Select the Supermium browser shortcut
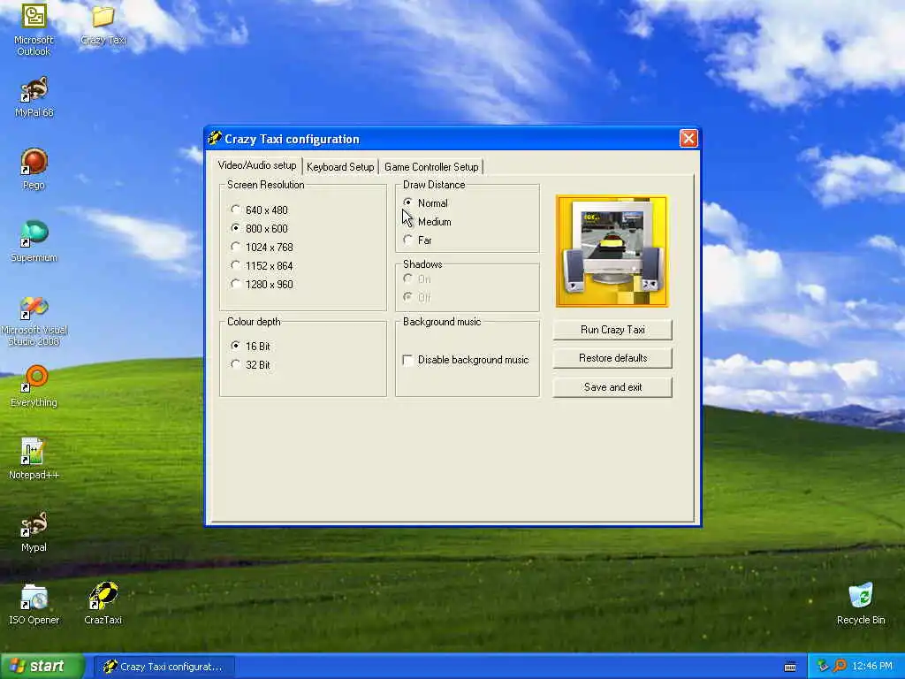Screen dimensions: 905x679 click(x=34, y=241)
